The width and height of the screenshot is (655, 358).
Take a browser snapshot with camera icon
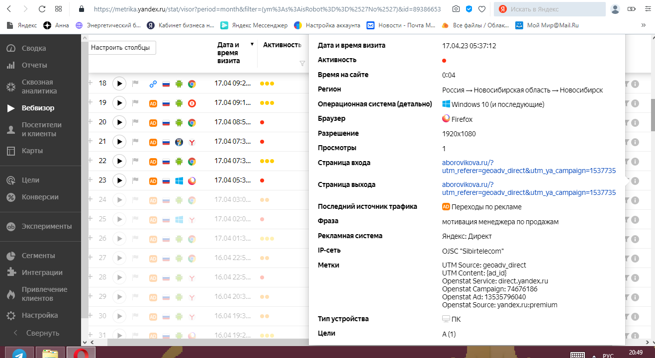click(x=456, y=9)
